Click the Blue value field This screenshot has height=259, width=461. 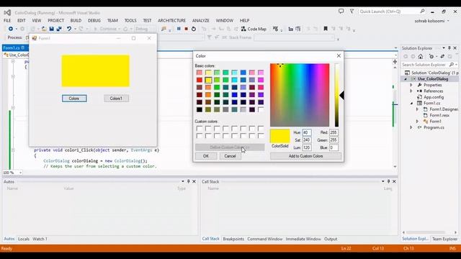[x=334, y=147]
